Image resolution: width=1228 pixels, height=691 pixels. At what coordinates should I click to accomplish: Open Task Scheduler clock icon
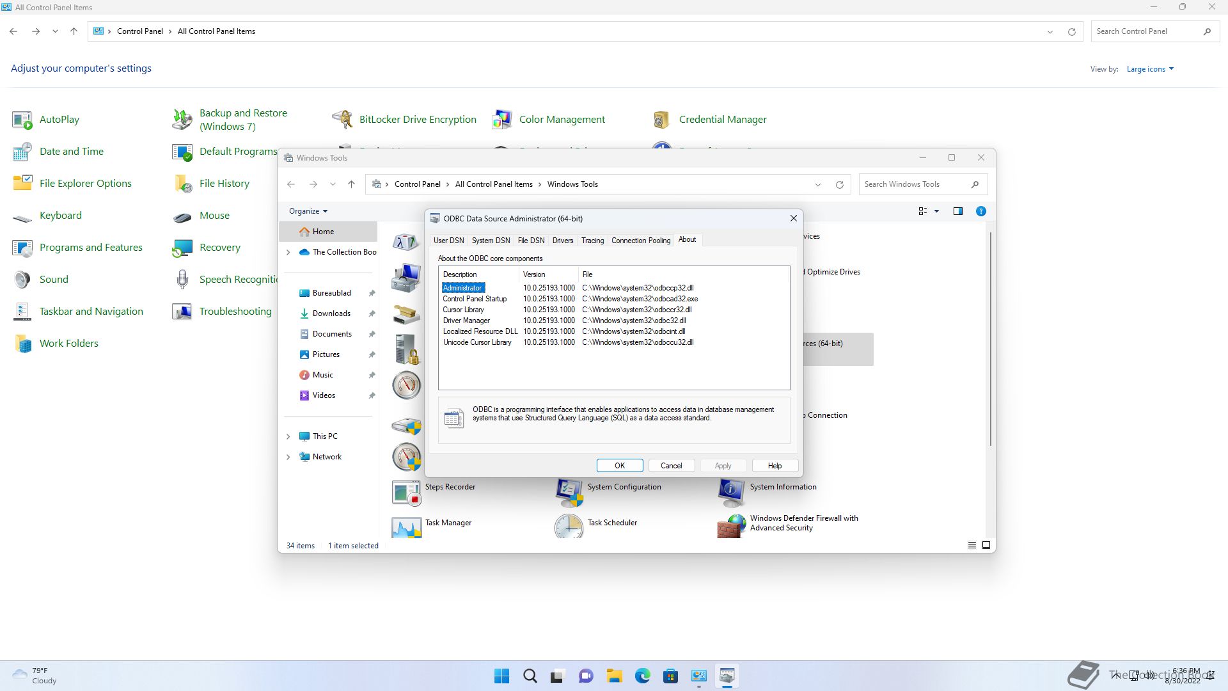coord(569,526)
